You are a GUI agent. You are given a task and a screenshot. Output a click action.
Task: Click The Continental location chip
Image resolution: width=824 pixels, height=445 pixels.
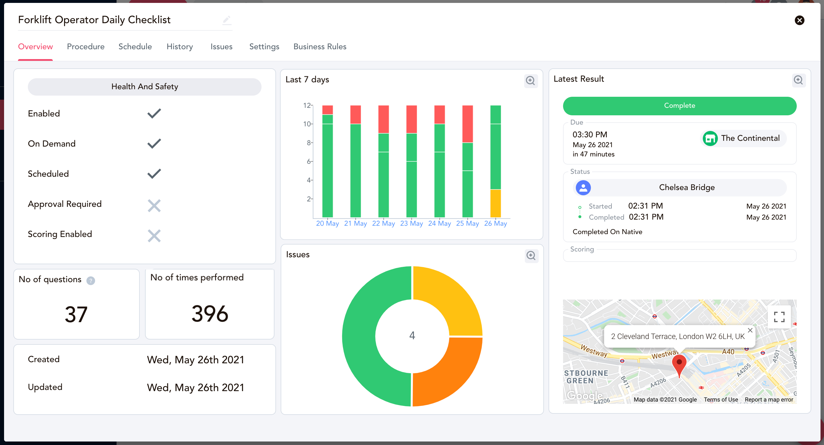click(743, 138)
